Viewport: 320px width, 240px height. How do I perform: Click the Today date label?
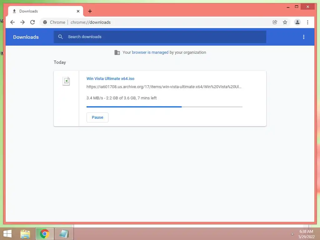[x=60, y=62]
